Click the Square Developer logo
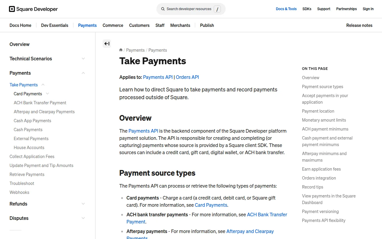Image resolution: width=382 pixels, height=239 pixels. 33,9
